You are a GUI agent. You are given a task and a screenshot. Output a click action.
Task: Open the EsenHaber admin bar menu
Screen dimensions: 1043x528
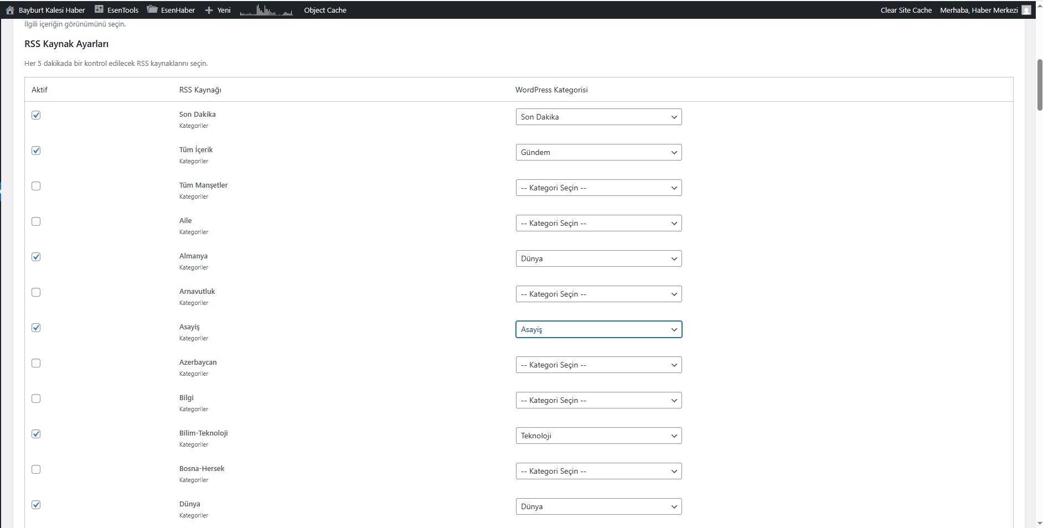tap(171, 10)
